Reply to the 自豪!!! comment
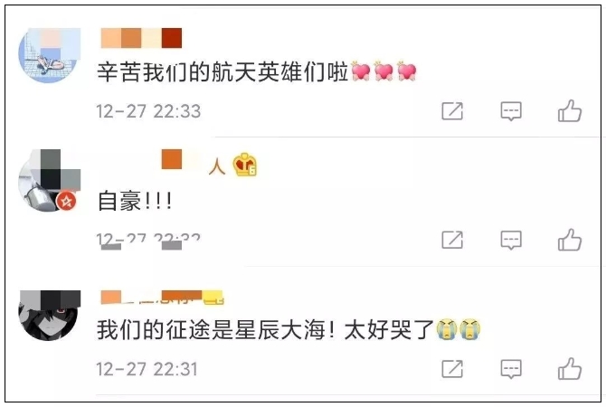The width and height of the screenshot is (606, 407). point(511,240)
